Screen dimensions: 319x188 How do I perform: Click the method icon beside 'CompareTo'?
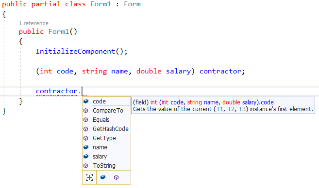coord(86,111)
